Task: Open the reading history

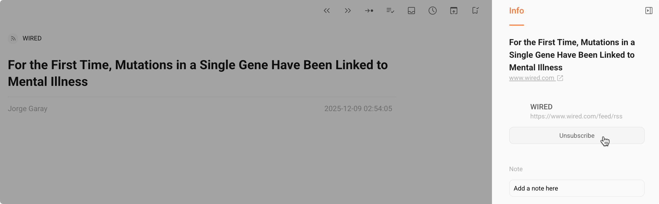Action: pos(432,11)
